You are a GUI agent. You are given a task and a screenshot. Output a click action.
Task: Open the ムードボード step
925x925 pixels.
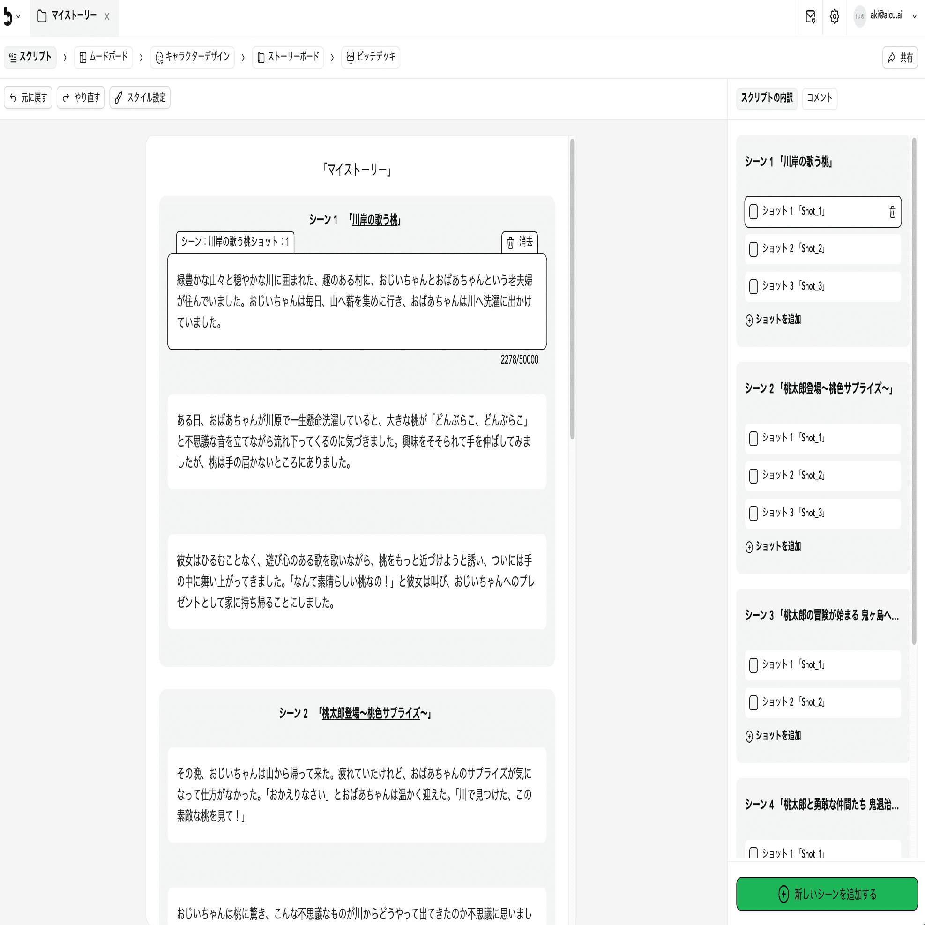[x=103, y=58]
